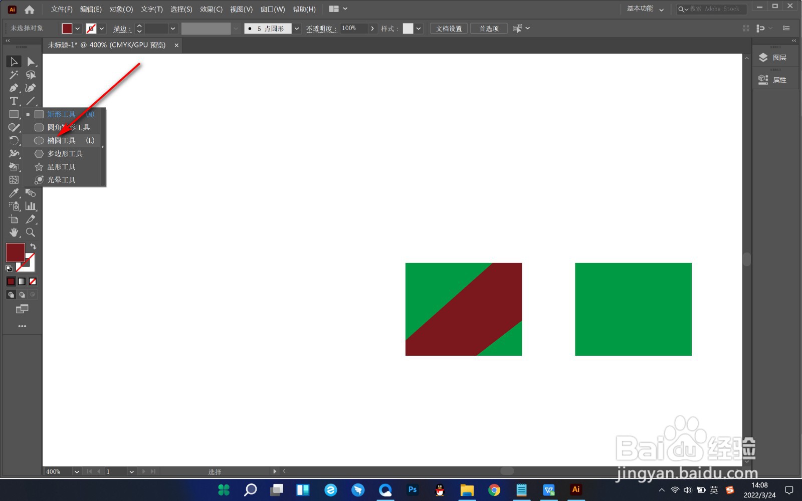
Task: Select the Paintbrush tool
Action: (14, 127)
